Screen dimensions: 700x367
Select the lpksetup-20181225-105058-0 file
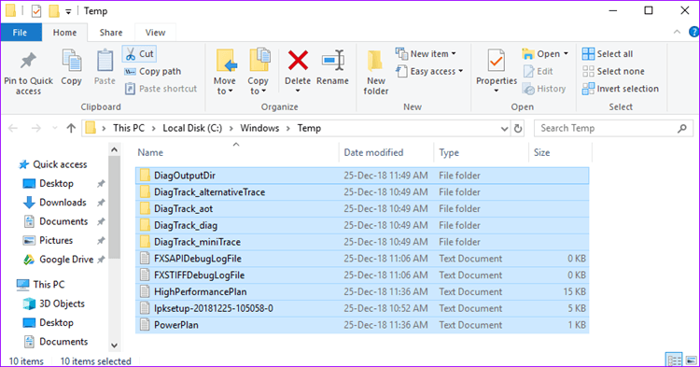362,308
